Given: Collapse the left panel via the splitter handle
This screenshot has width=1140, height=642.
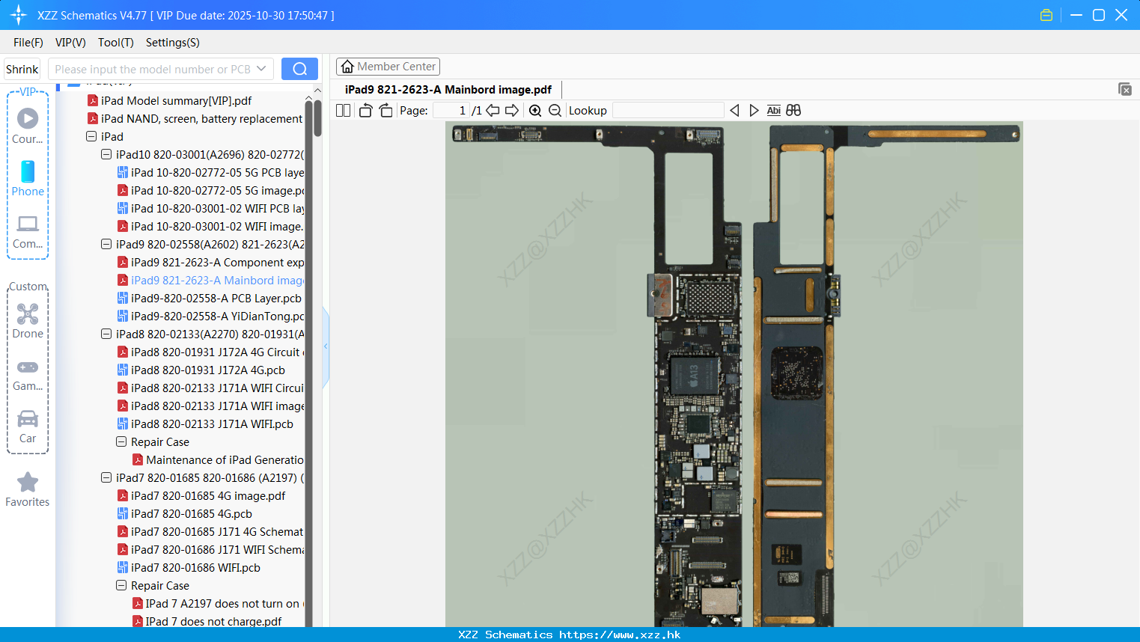Looking at the screenshot, I should click(326, 346).
